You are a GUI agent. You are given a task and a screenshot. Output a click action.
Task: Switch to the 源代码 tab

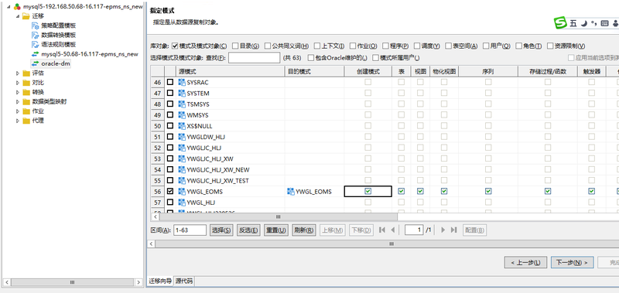click(183, 281)
